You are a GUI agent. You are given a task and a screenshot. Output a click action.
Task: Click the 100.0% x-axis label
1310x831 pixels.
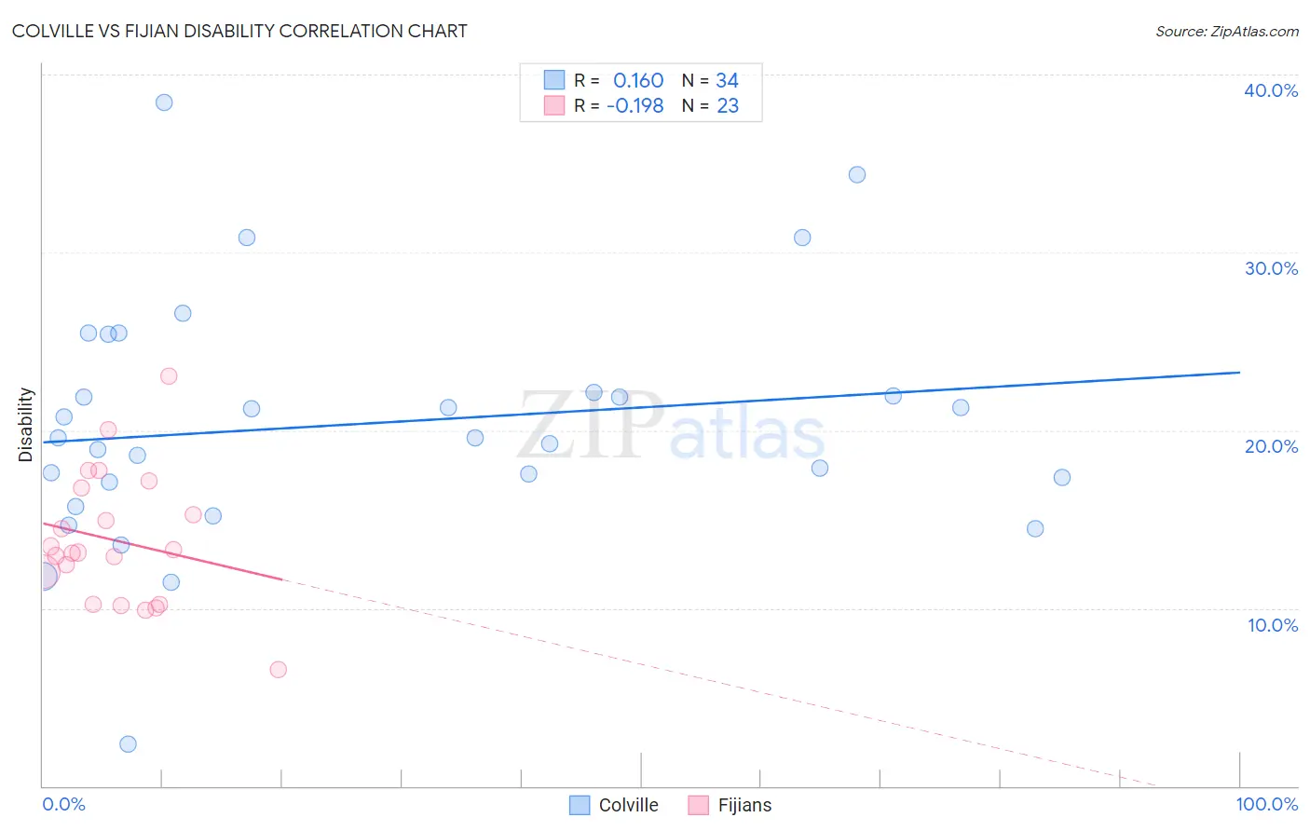pos(1267,804)
